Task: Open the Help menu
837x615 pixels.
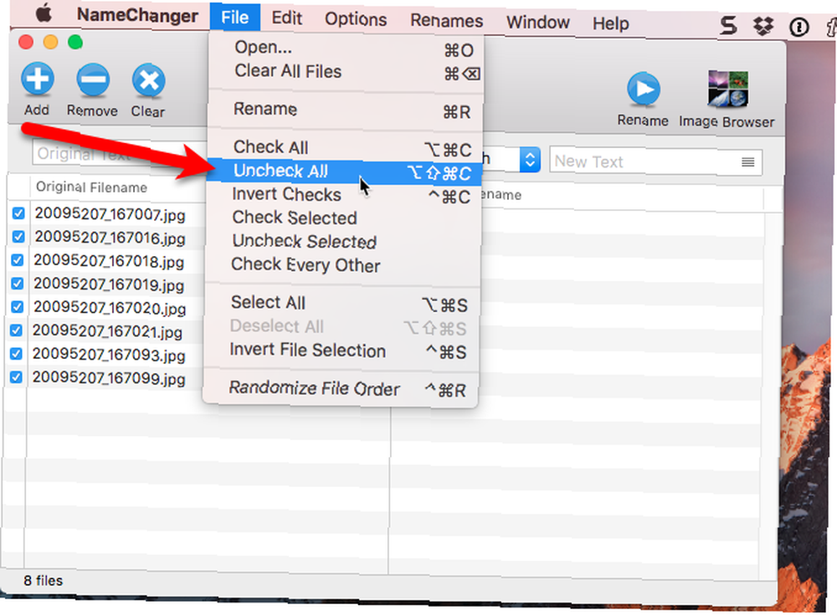Action: (x=611, y=23)
